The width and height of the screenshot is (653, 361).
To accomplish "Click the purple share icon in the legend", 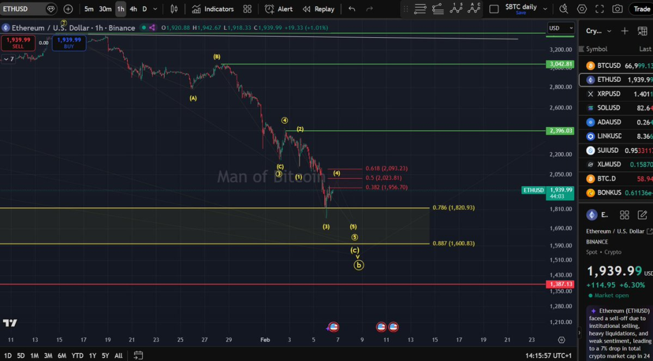I will coord(152,28).
